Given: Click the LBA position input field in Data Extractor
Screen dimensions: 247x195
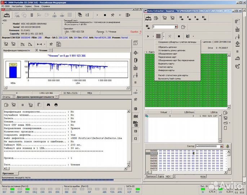Looking at the screenshot, I should point(163,27).
